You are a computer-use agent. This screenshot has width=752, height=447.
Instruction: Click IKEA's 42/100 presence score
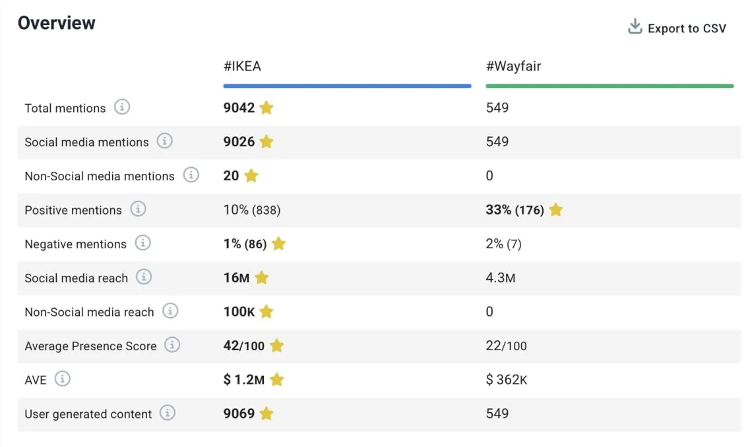(x=244, y=346)
